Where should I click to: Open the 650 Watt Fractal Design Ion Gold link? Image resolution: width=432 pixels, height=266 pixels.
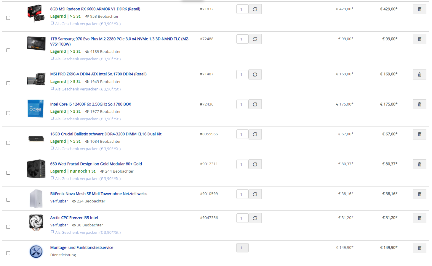click(96, 164)
